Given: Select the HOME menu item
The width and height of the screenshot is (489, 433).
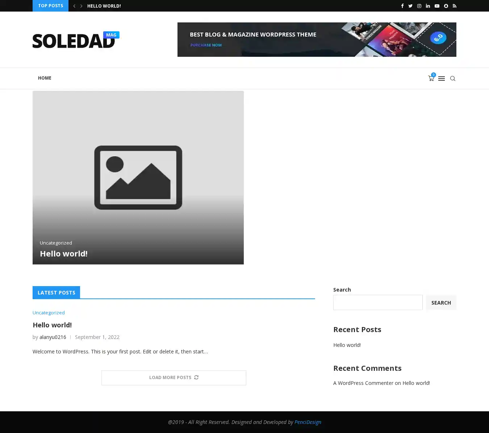Looking at the screenshot, I should (45, 78).
